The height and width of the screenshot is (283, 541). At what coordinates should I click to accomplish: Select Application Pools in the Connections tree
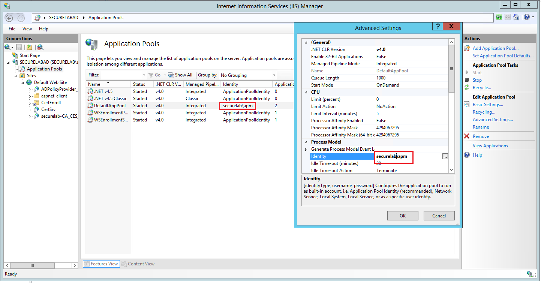click(x=44, y=69)
